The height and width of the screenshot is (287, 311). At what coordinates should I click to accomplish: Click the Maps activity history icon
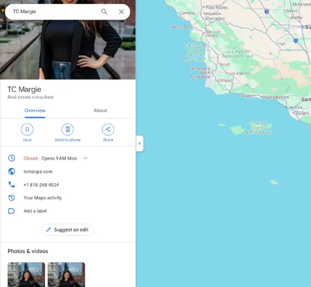click(x=12, y=197)
